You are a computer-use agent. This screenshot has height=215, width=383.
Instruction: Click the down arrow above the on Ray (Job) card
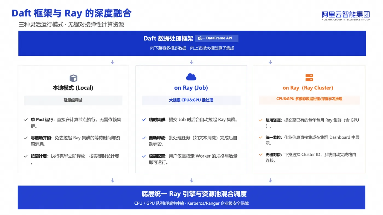(x=191, y=62)
